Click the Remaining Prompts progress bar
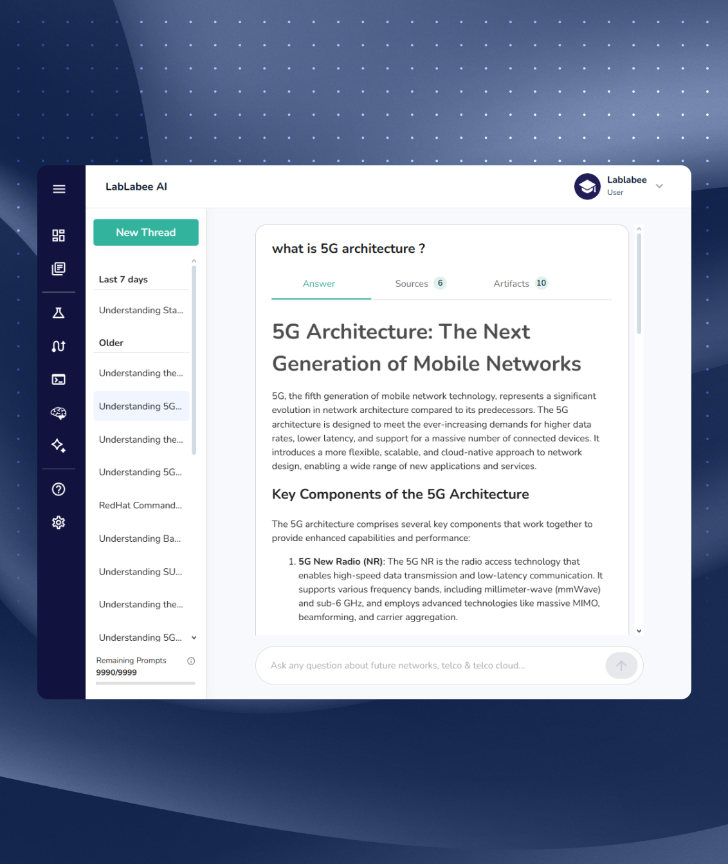 (145, 683)
